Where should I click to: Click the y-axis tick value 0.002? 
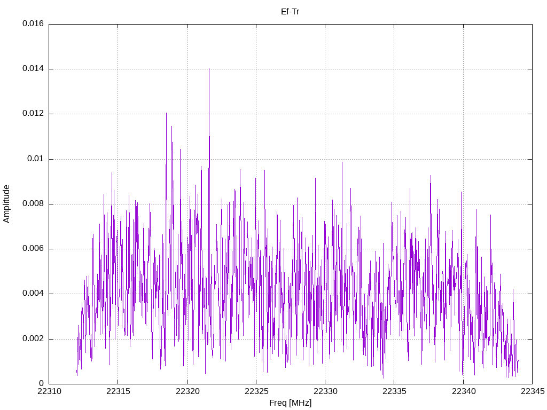click(33, 338)
